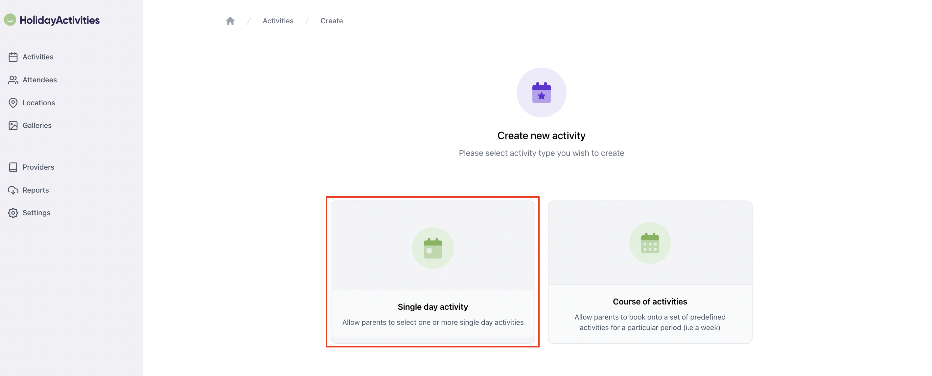Open Activities from the breadcrumb trail

278,21
